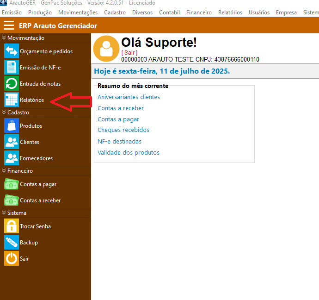The height and width of the screenshot is (300, 319).
Task: Click the Orçamento e pedidos arrows icon
Action: coord(12,51)
